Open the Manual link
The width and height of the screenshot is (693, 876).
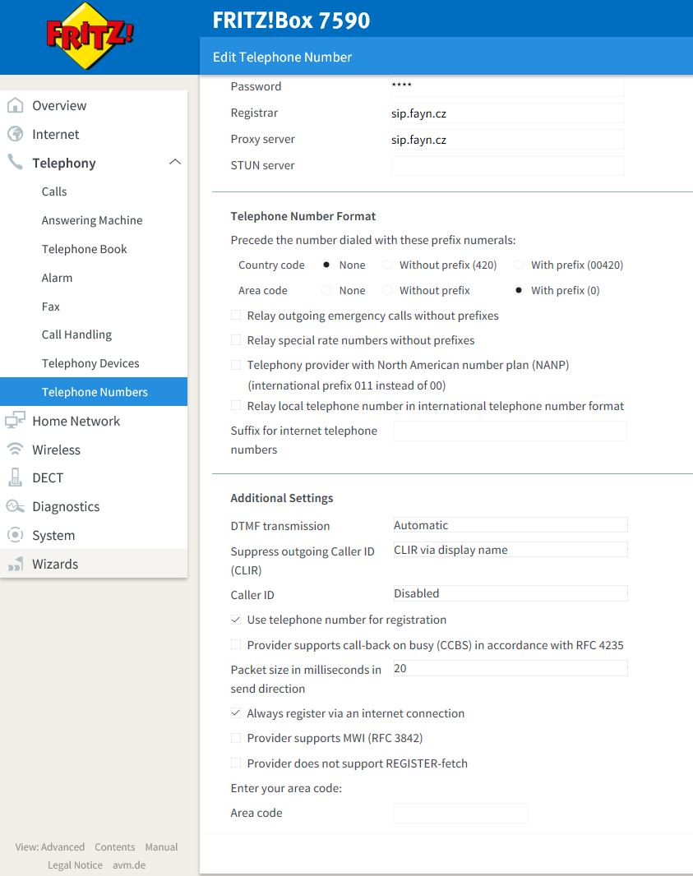(x=161, y=847)
